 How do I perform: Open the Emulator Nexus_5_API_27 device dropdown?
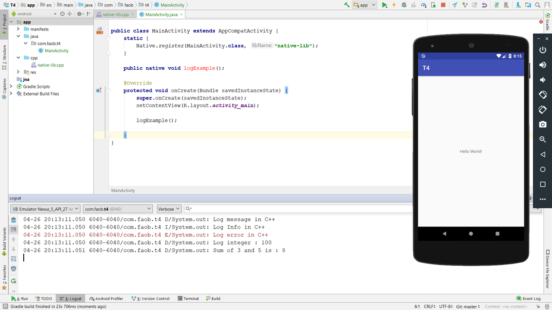(x=45, y=209)
